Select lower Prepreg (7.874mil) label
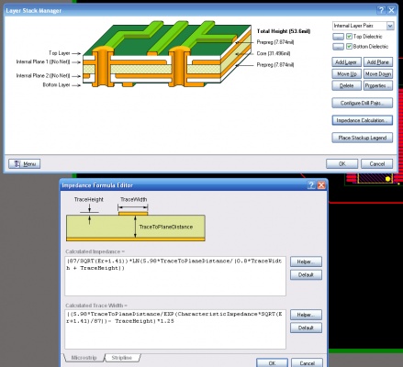This screenshot has width=403, height=367. click(x=275, y=64)
